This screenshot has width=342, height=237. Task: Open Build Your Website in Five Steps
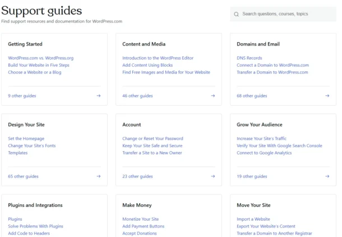(39, 65)
